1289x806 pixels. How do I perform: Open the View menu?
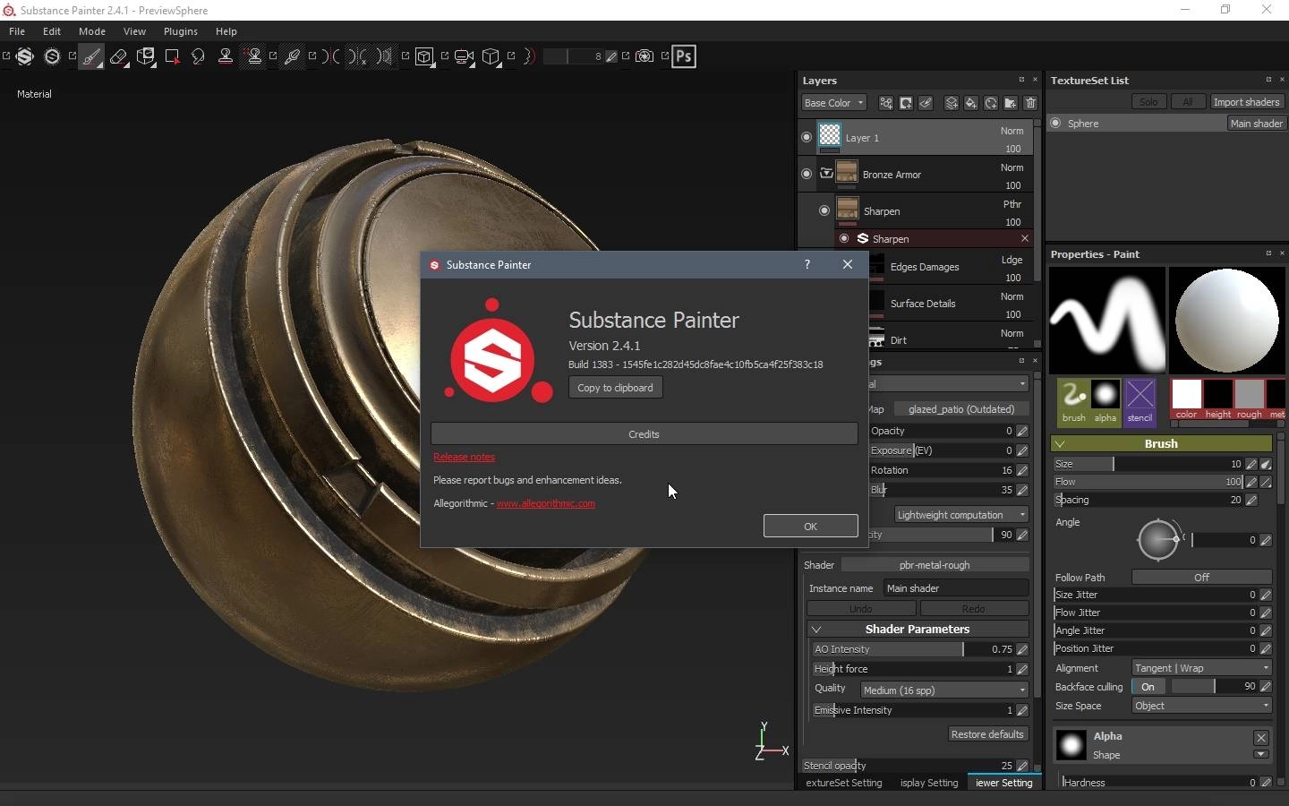pos(134,31)
